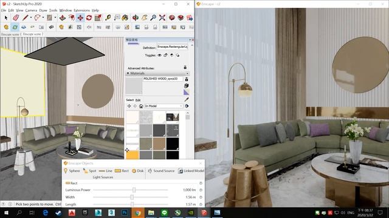The height and width of the screenshot is (218, 389).
Task: Select the arrow Select tool
Action: 6,18
